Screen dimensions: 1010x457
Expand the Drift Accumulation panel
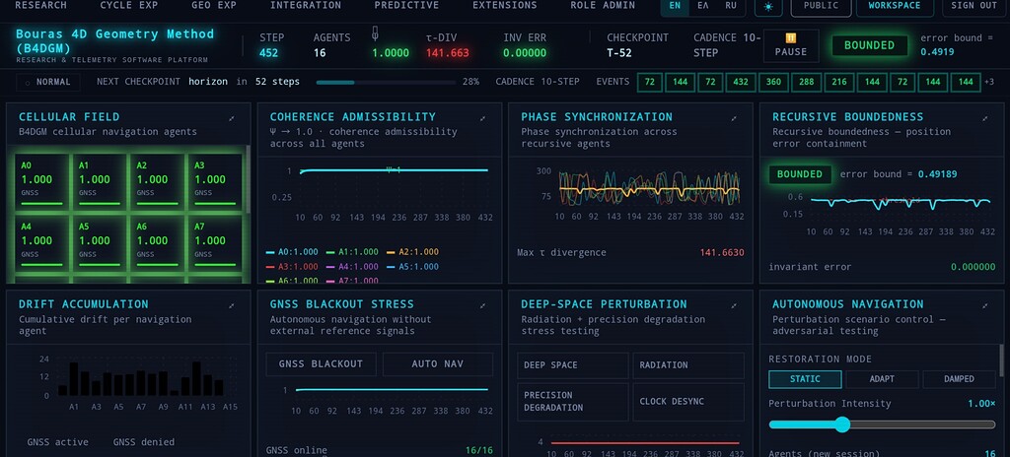click(x=231, y=305)
